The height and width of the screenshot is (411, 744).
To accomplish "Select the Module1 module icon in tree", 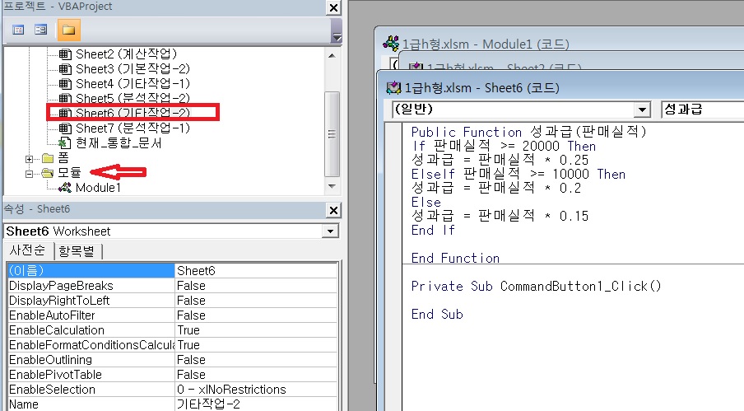I will (65, 187).
